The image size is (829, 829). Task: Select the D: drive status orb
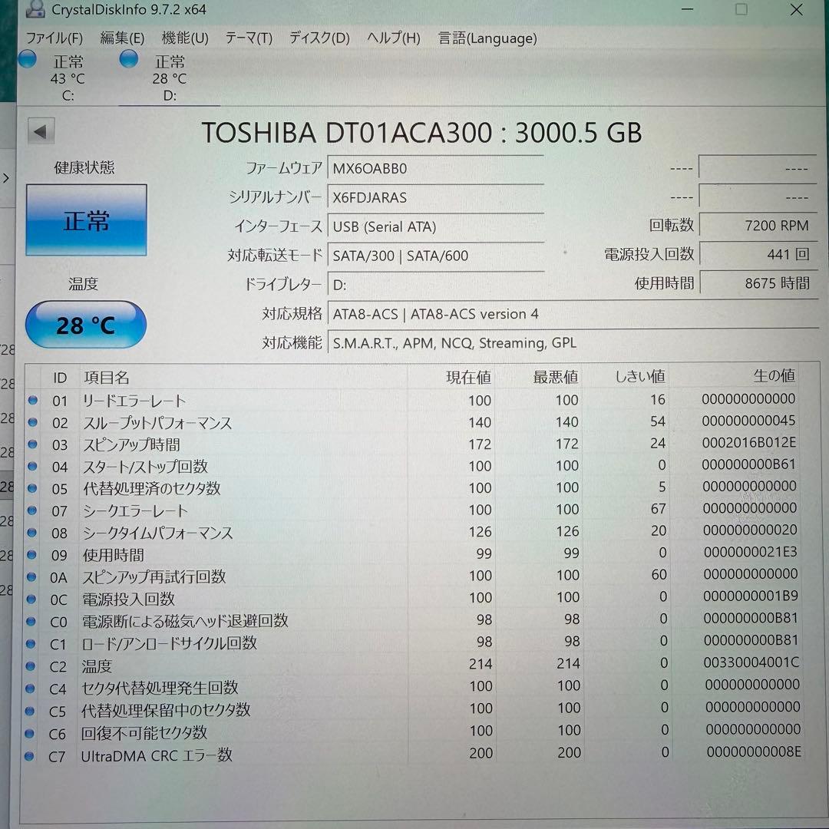pos(128,58)
